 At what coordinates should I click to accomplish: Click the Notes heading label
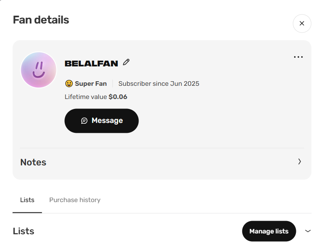[x=33, y=162]
